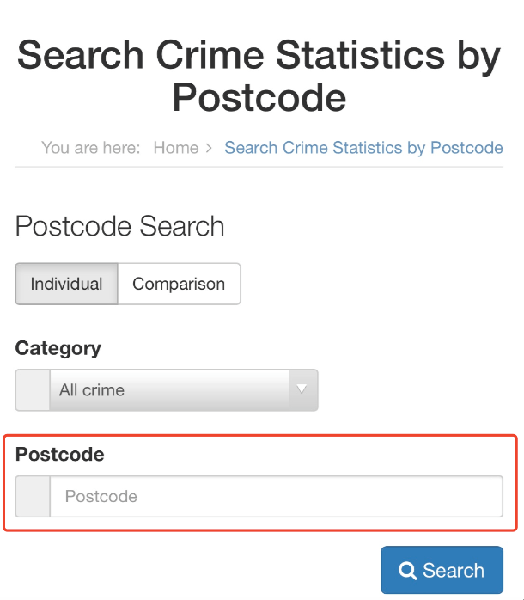Click the Postcode Search section heading
Image resolution: width=524 pixels, height=600 pixels.
[120, 227]
